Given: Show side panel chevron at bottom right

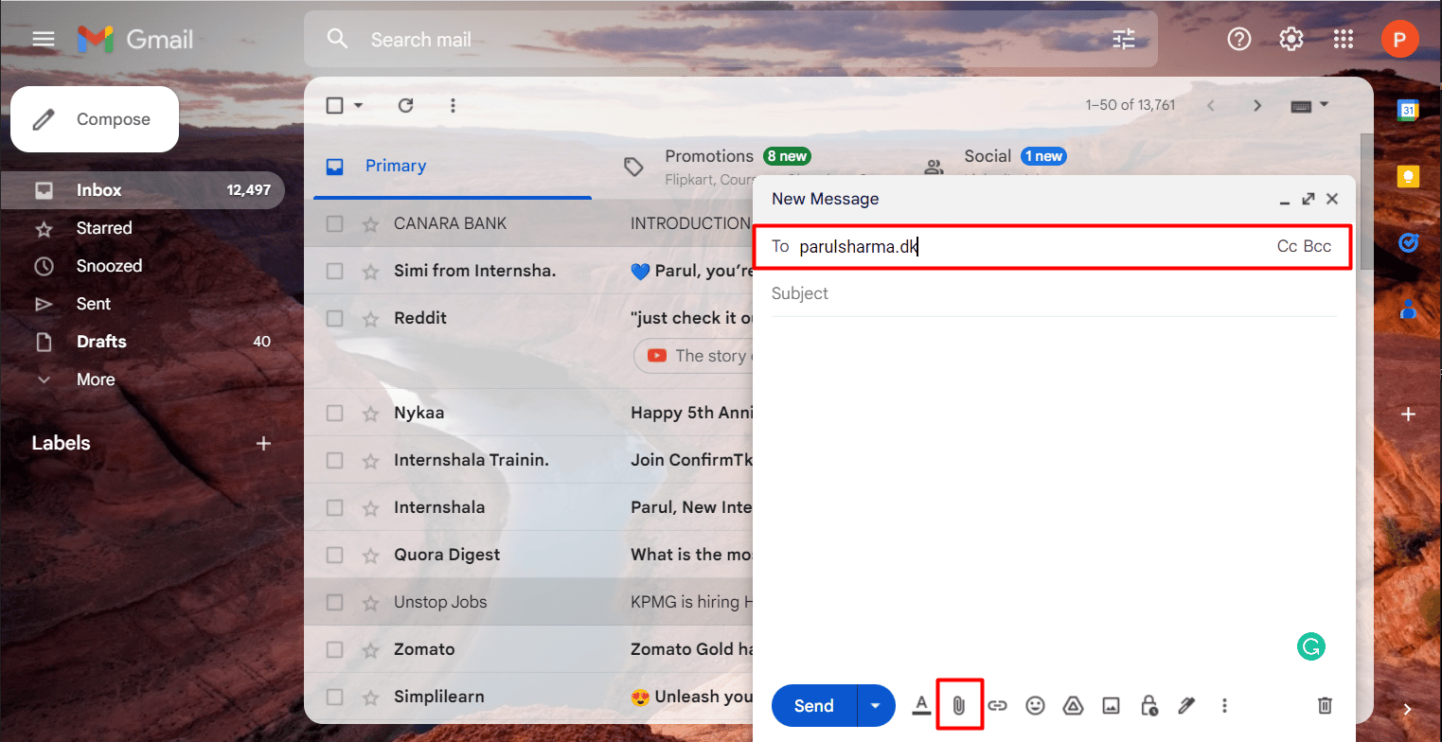Looking at the screenshot, I should [1408, 709].
